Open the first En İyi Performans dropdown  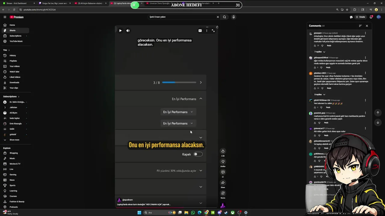(178, 112)
